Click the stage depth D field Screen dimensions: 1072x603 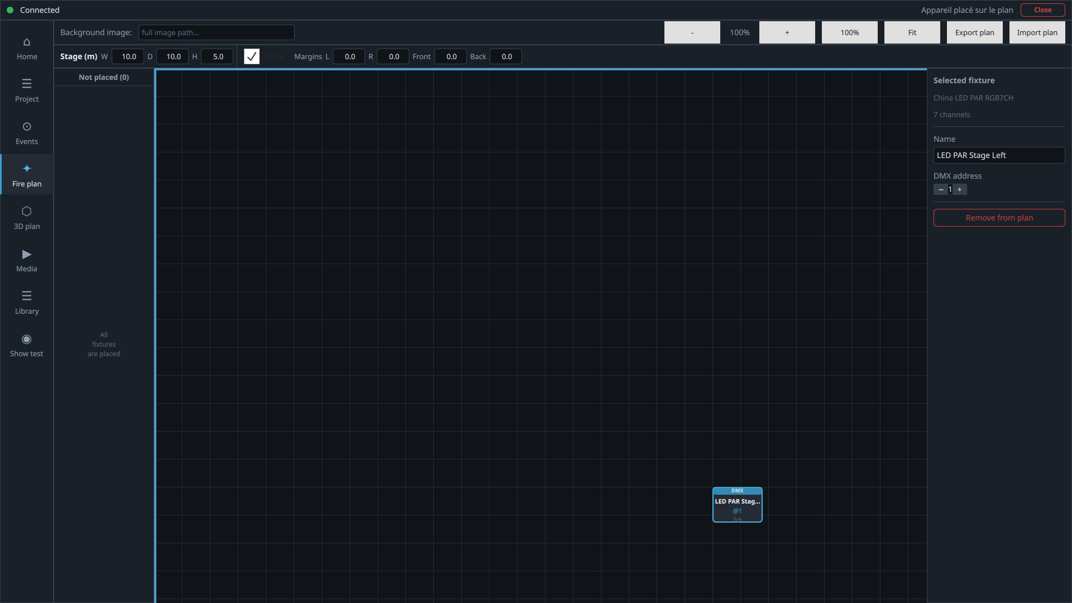173,56
